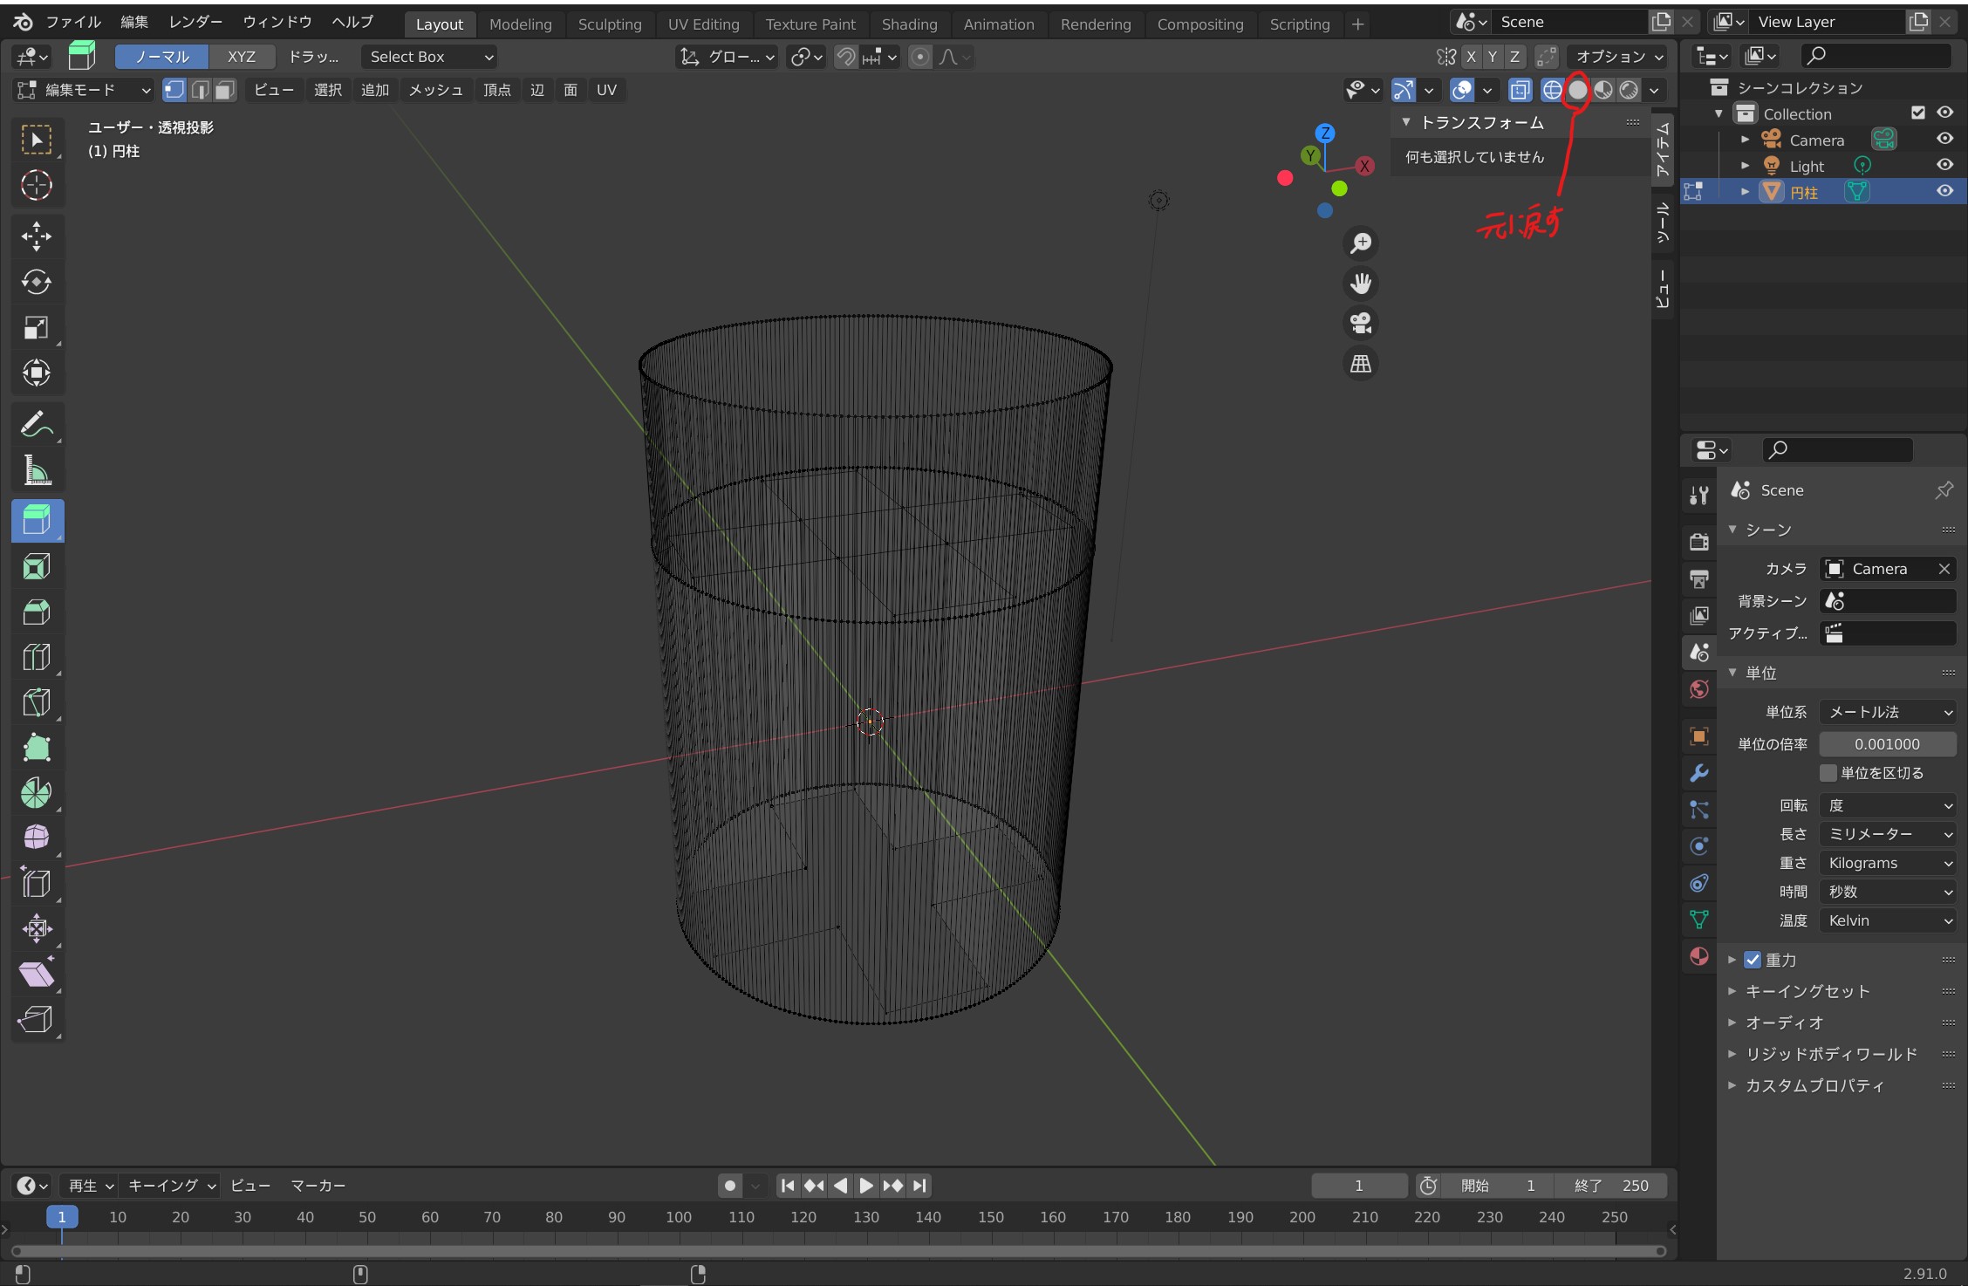Viewport: 1968px width, 1286px height.
Task: Open the レンダー menu
Action: [195, 22]
